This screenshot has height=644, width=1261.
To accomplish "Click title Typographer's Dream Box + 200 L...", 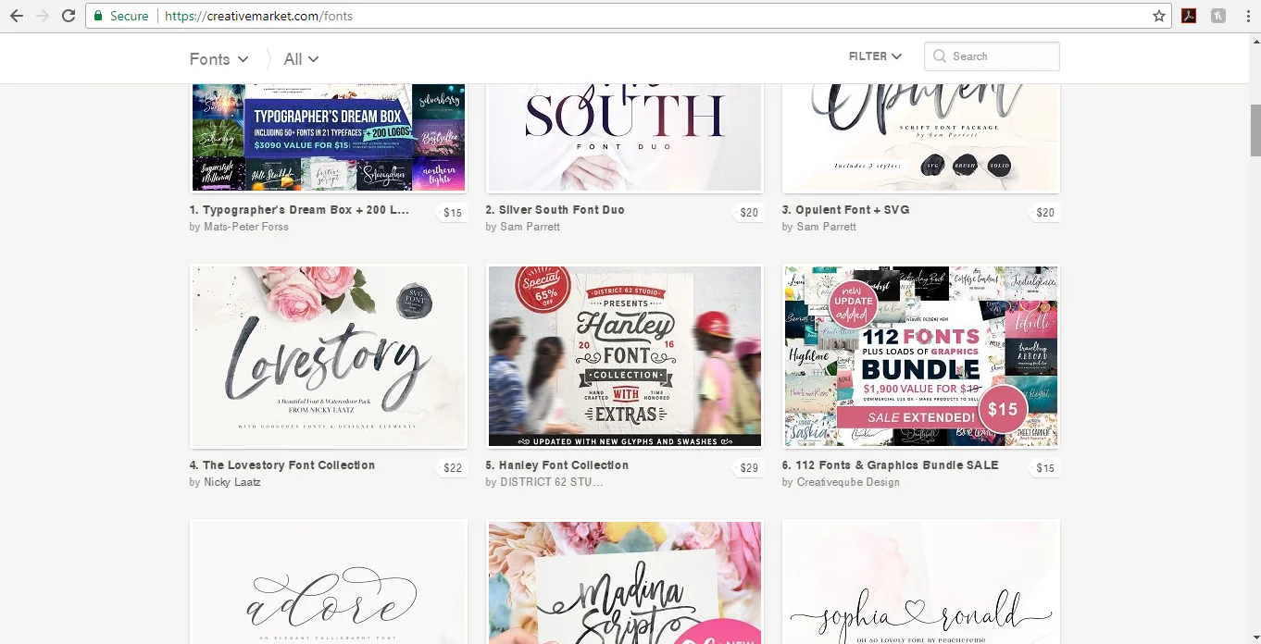I will coord(299,210).
